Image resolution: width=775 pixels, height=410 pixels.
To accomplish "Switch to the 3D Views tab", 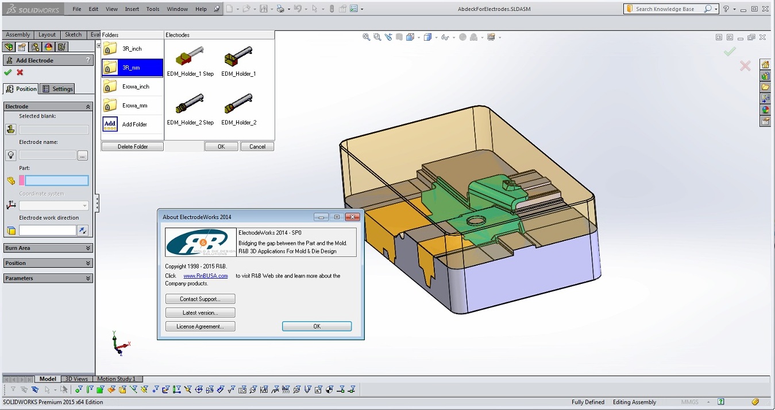I will (76, 379).
